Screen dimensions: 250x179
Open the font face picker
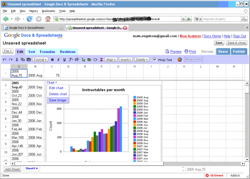[x=71, y=60]
